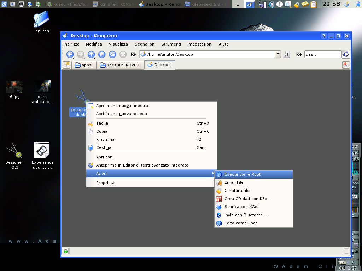Choose Crea CD dati con K3b...
The width and height of the screenshot is (362, 271).
click(x=253, y=199)
